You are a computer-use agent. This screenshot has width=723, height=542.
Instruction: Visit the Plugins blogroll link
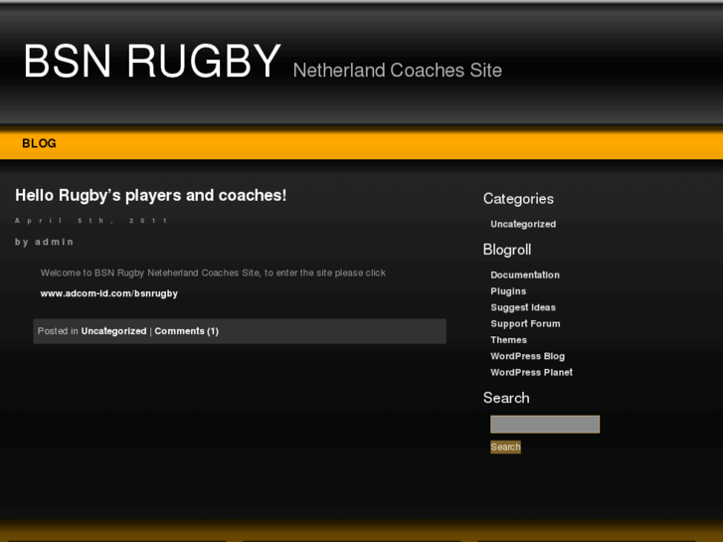point(508,291)
